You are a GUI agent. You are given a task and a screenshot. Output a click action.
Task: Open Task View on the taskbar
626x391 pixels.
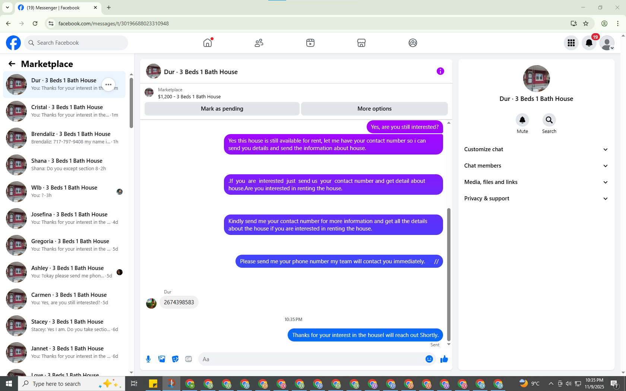(x=134, y=384)
